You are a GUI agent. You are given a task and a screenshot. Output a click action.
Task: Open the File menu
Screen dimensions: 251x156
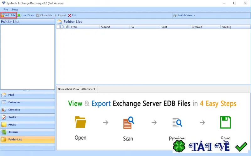click(x=6, y=9)
